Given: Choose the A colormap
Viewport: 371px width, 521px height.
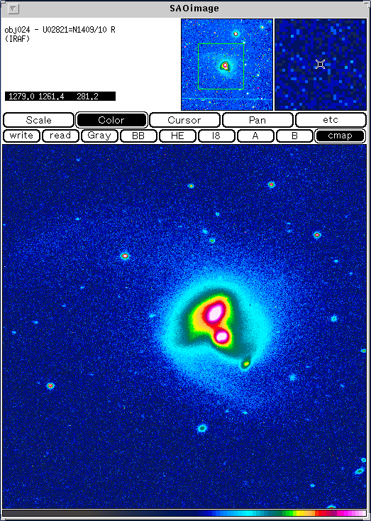Looking at the screenshot, I should (x=255, y=136).
